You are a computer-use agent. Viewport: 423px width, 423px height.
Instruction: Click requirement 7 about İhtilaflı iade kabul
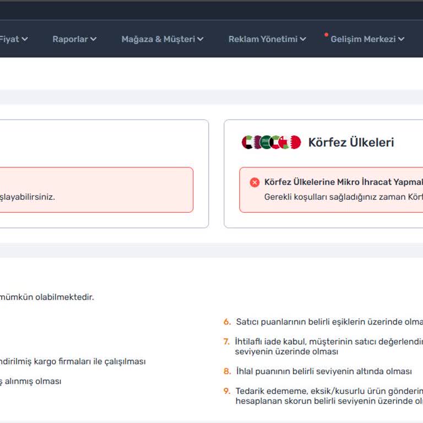click(x=323, y=346)
